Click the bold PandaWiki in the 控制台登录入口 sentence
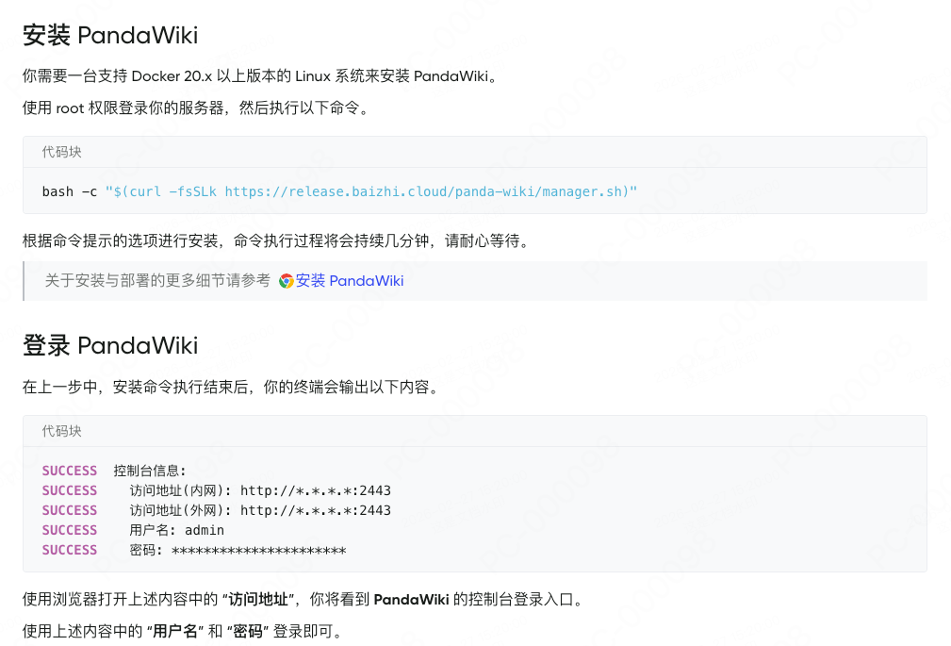The width and height of the screenshot is (951, 646). (x=411, y=600)
